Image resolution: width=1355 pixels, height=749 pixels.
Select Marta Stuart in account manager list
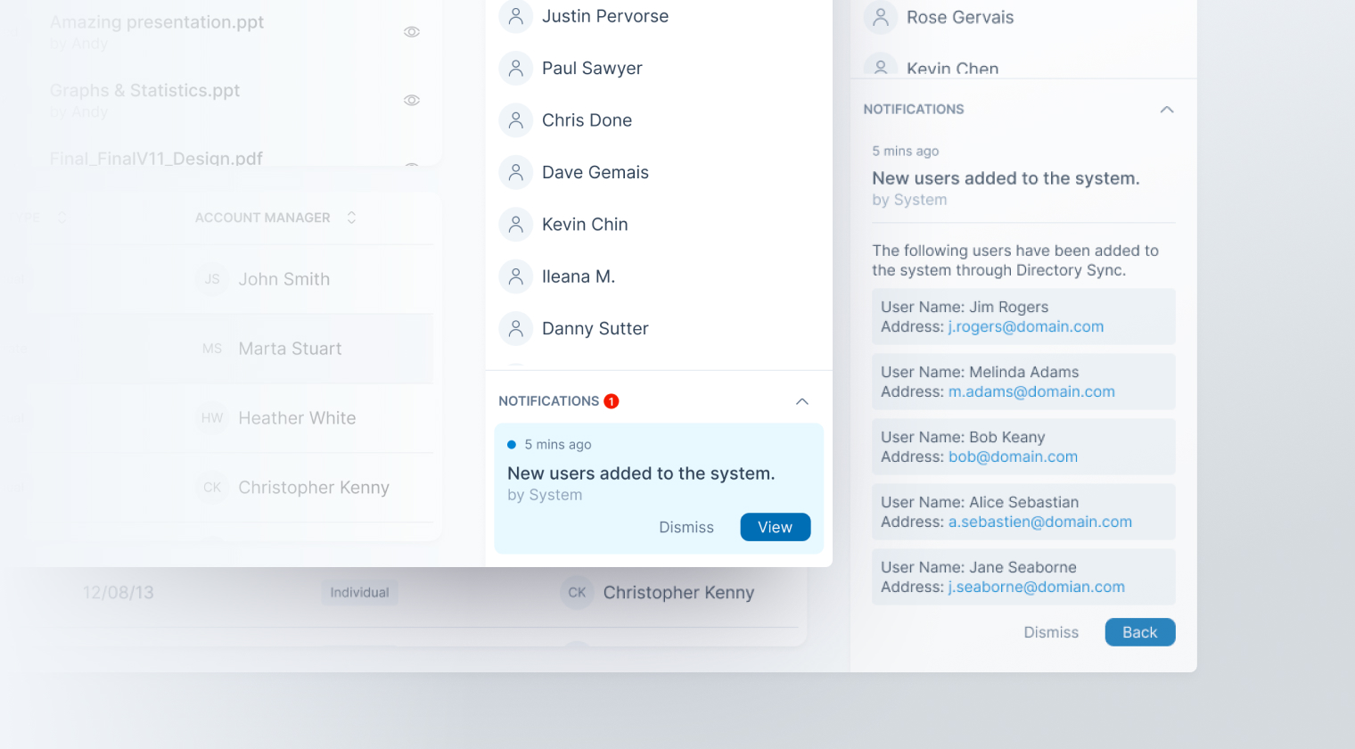click(290, 349)
